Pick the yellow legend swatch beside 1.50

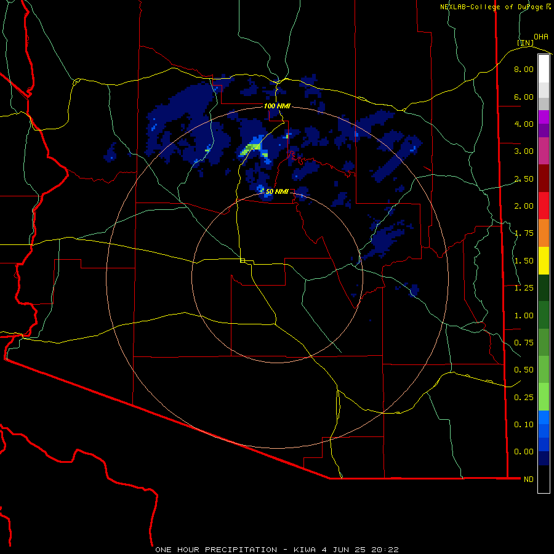pyautogui.click(x=544, y=260)
